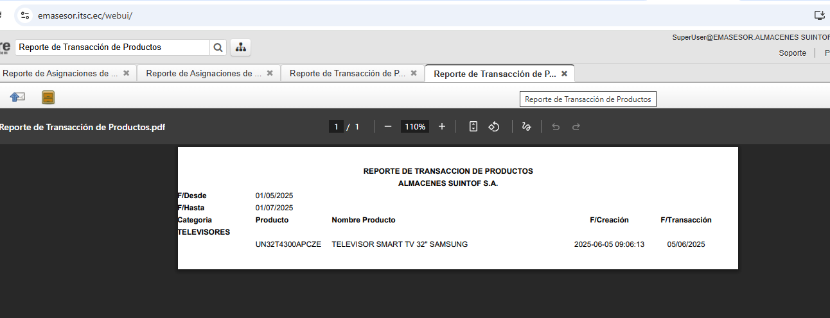Screen dimensions: 830x318
Task: Click the archive drawer icon
Action: click(x=48, y=97)
